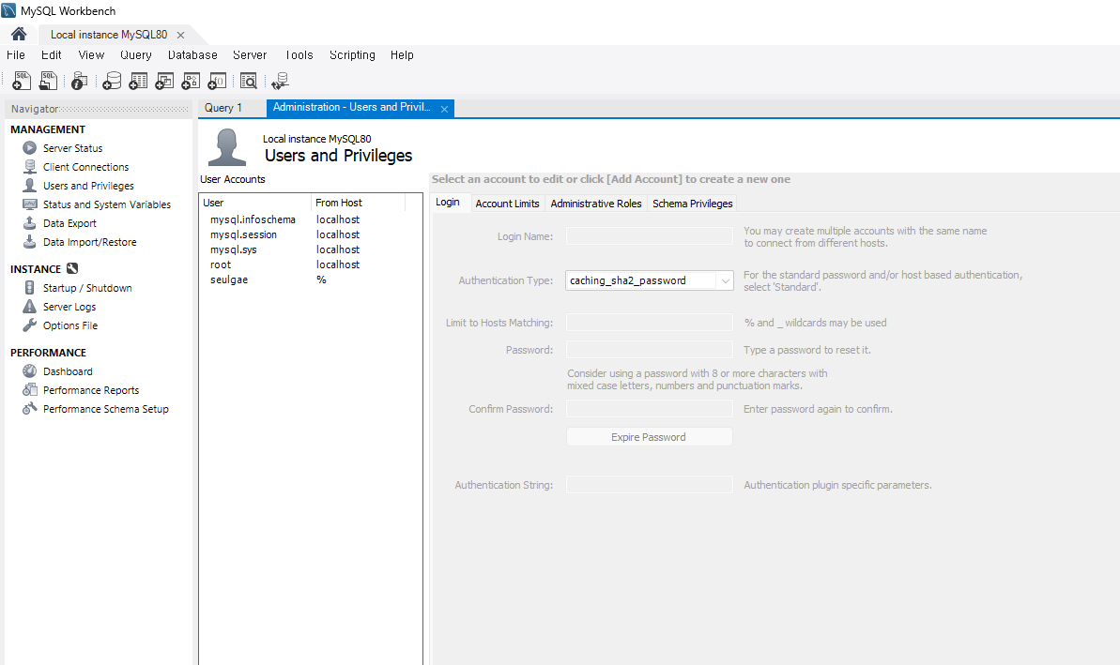Open Users and Privileges in Navigator
This screenshot has height=665, width=1120.
pos(88,186)
